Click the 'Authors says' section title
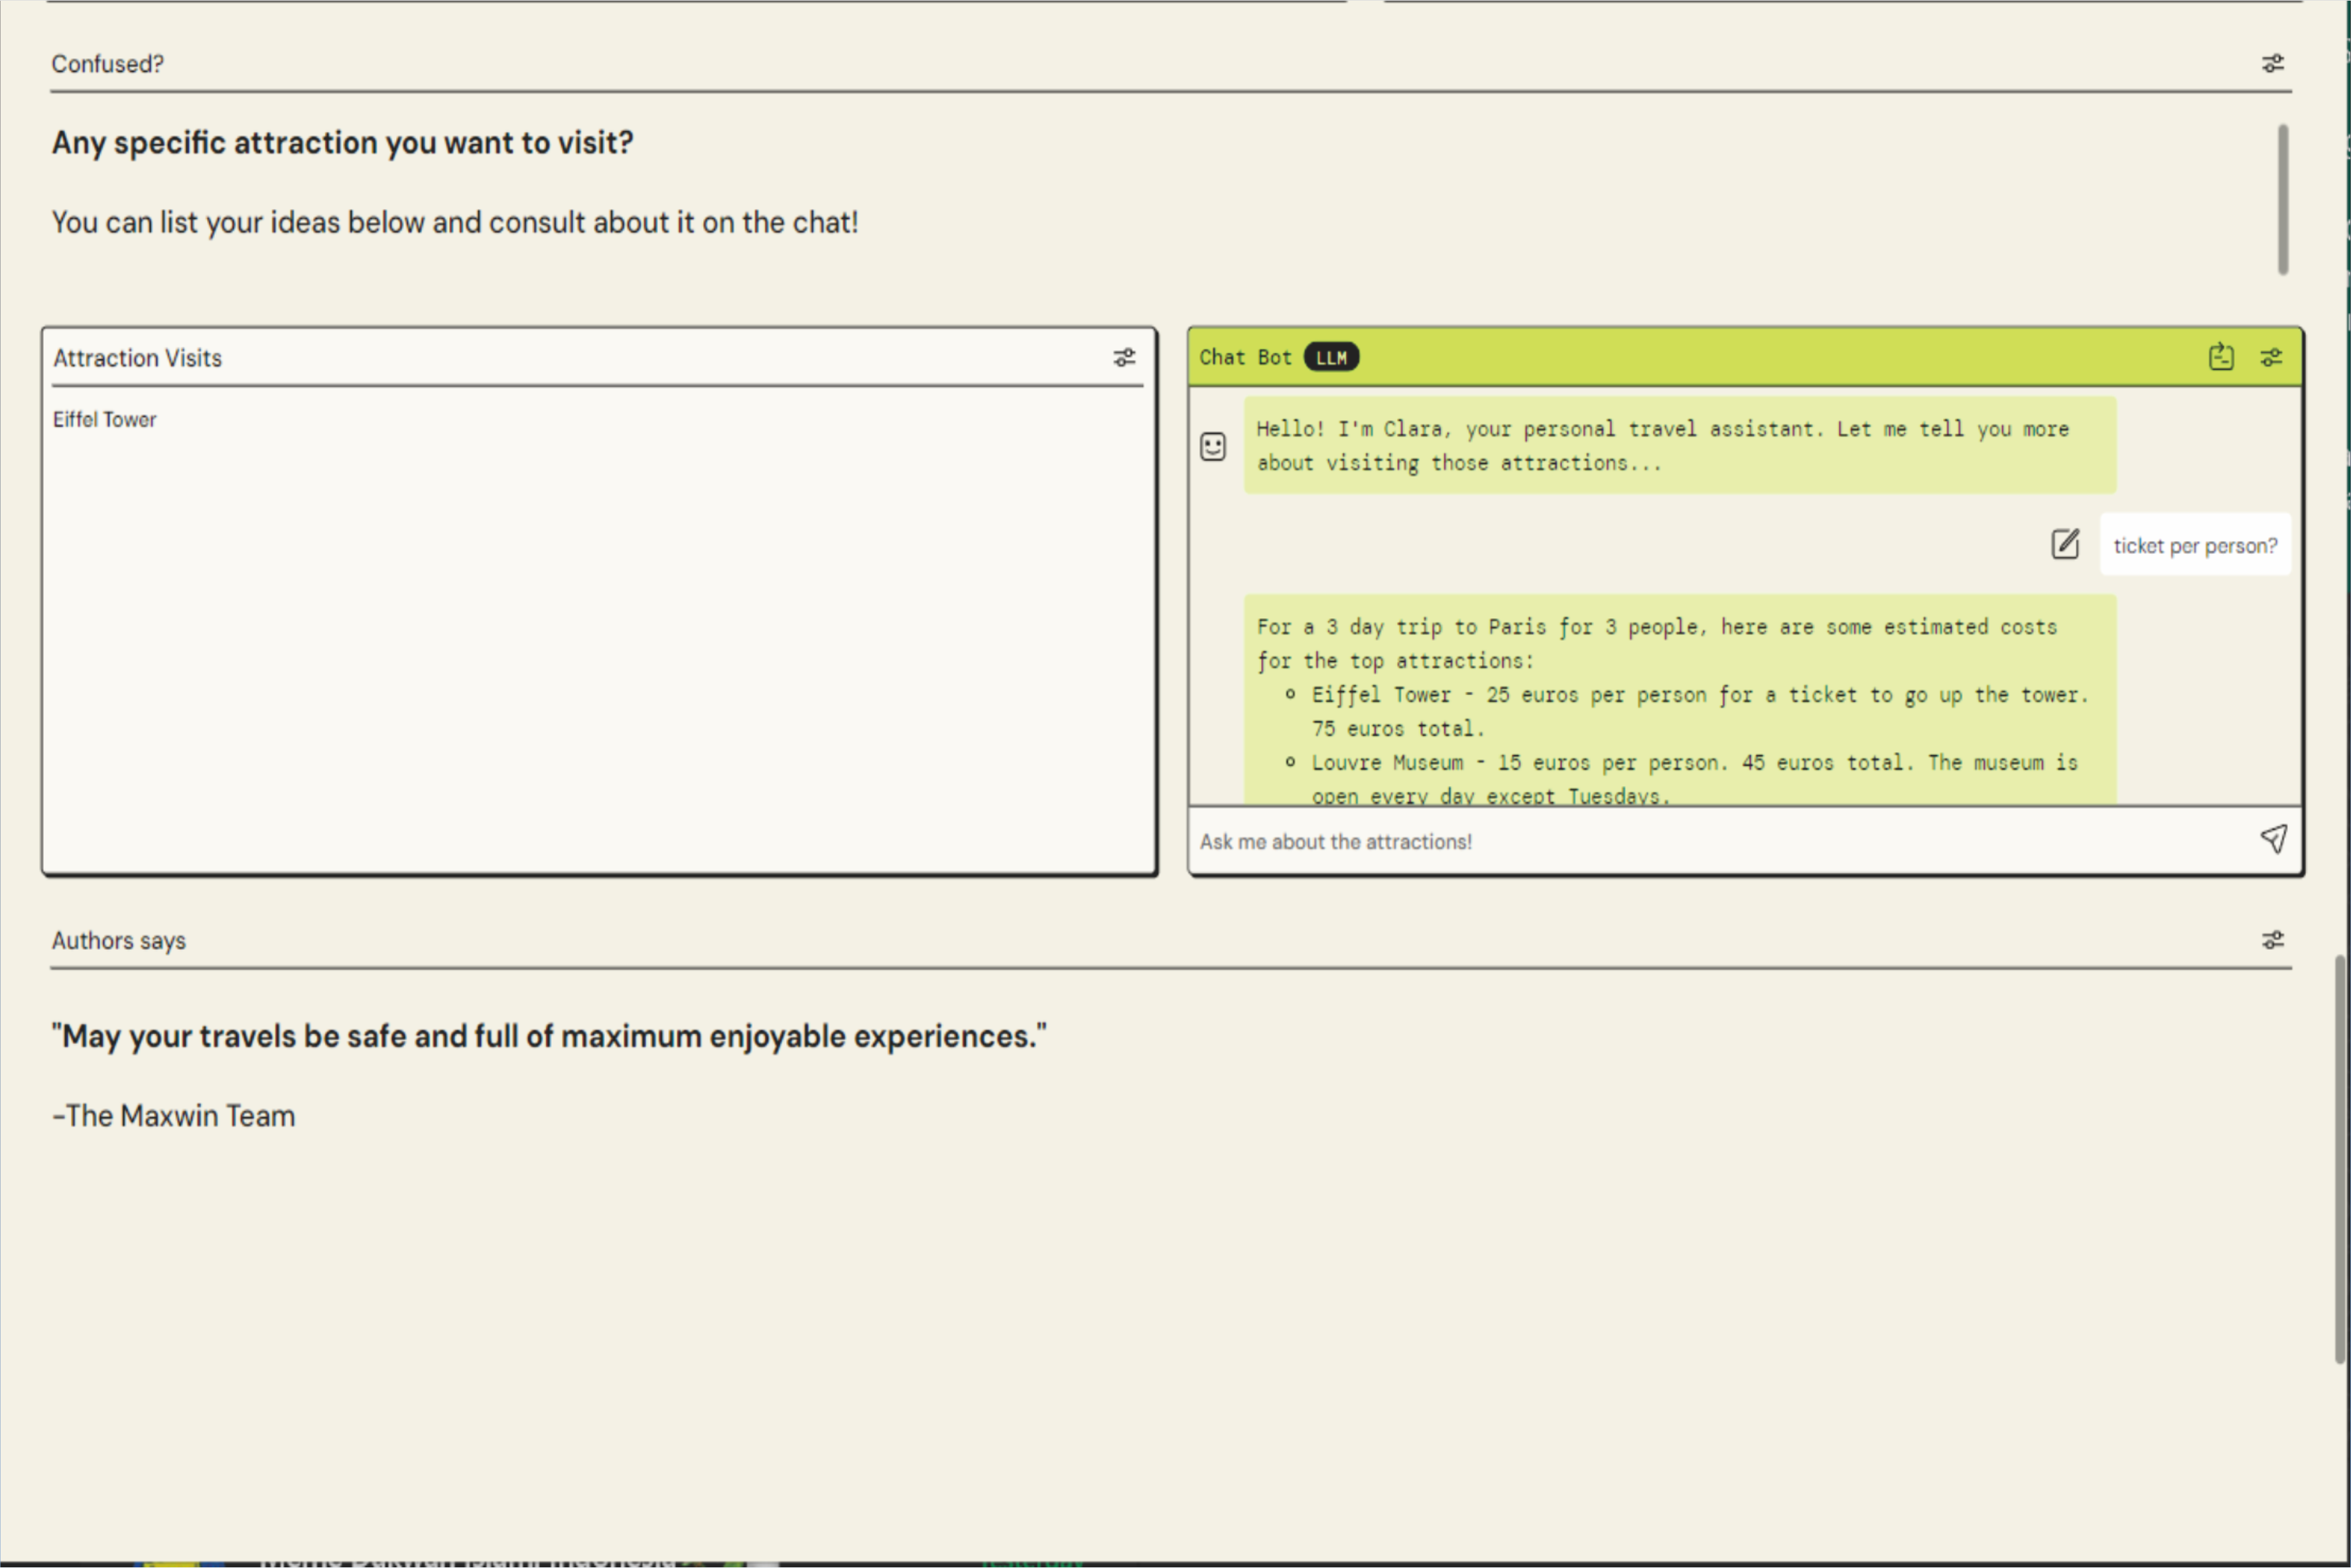The width and height of the screenshot is (2351, 1568). [x=119, y=941]
